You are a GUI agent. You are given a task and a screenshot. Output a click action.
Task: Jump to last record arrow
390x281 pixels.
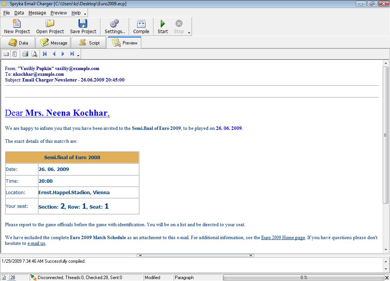tap(72, 54)
